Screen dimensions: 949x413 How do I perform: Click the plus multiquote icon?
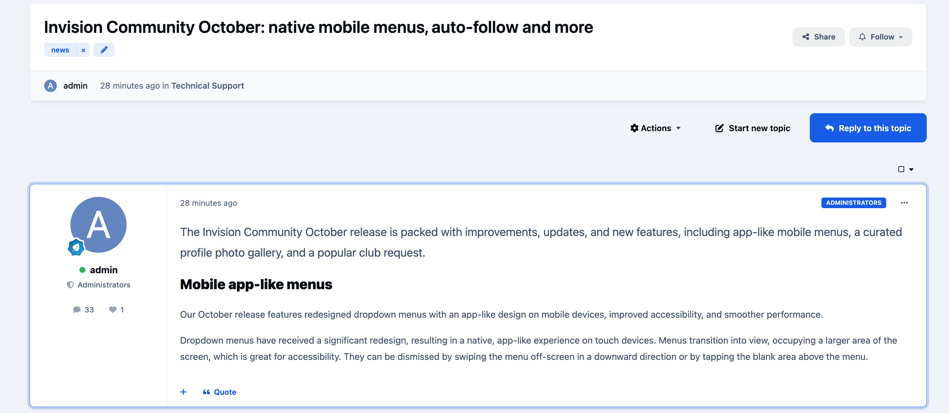tap(183, 392)
